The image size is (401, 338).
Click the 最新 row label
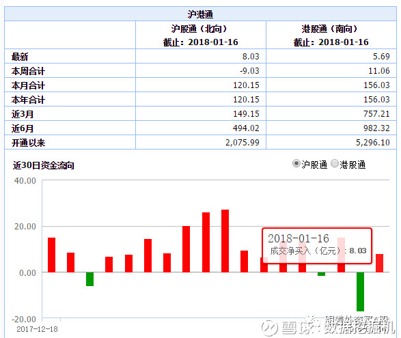click(x=20, y=57)
